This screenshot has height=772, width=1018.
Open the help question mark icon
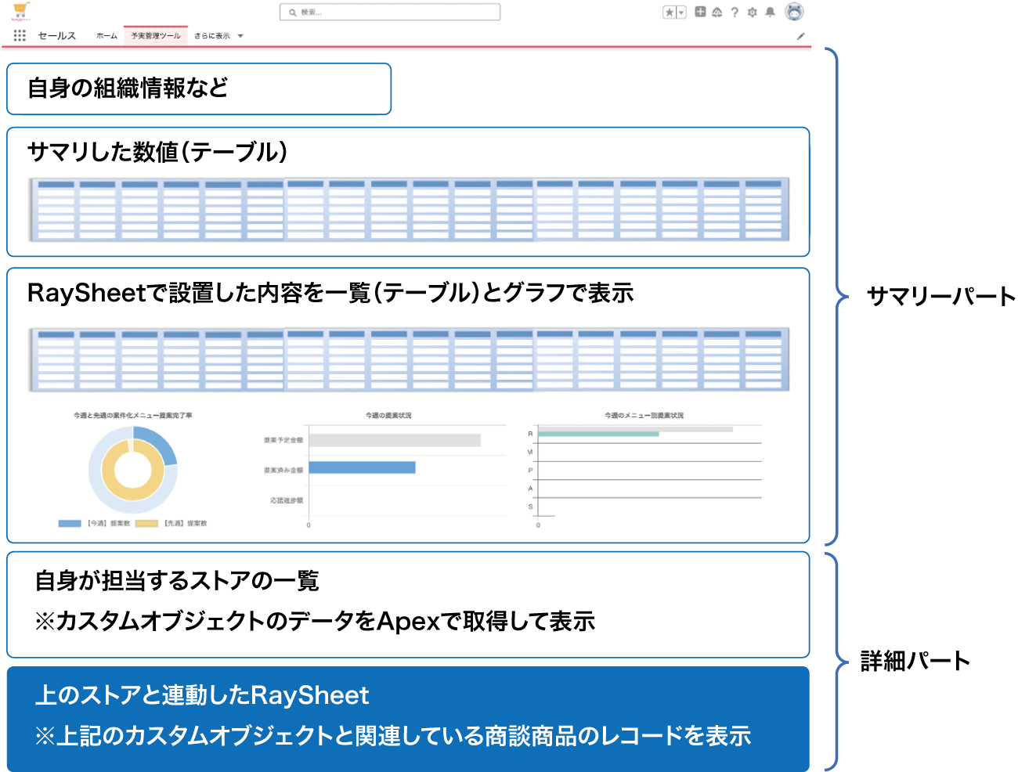[735, 12]
